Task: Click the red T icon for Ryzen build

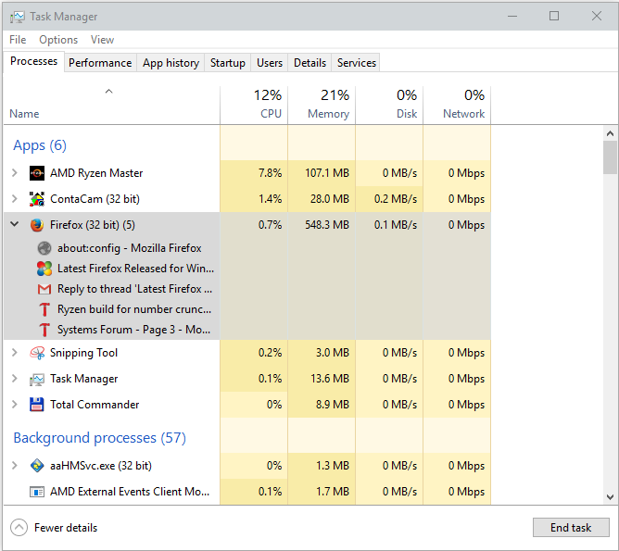Action: tap(44, 309)
